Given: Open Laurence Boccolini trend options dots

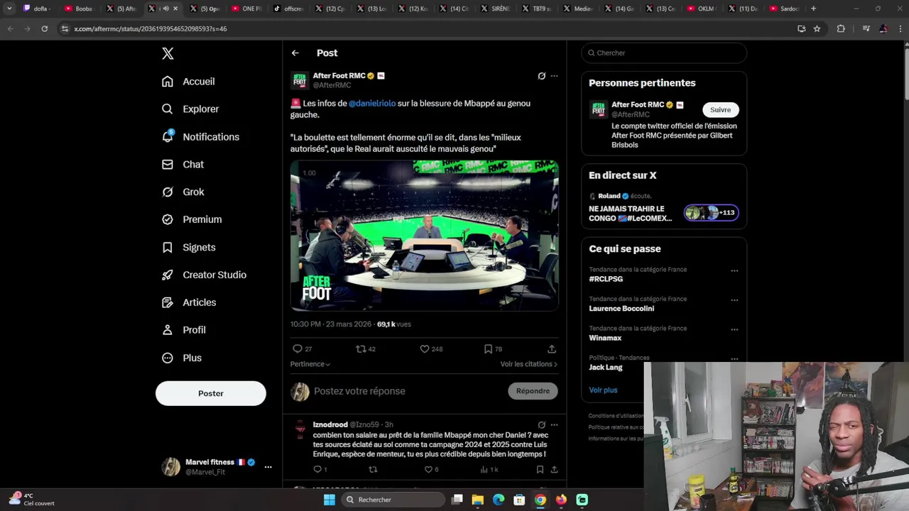Looking at the screenshot, I should (x=734, y=300).
